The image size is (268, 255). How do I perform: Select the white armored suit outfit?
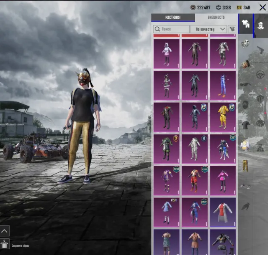[x=223, y=54]
